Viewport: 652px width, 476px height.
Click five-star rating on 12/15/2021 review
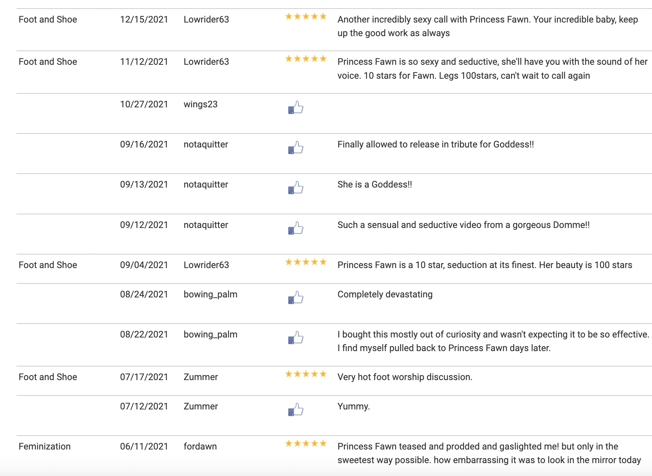pos(306,16)
